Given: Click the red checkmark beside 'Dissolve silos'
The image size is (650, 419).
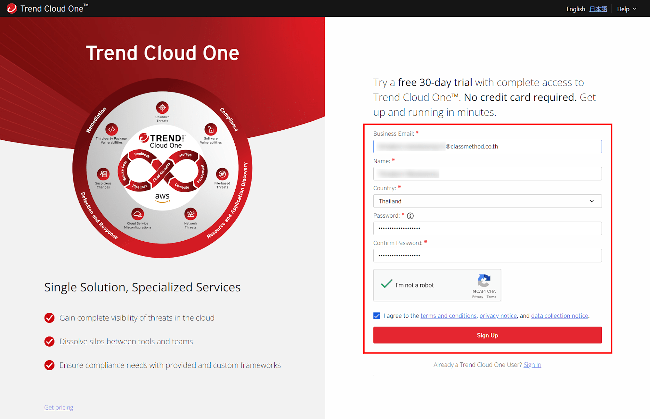Looking at the screenshot, I should [x=49, y=341].
